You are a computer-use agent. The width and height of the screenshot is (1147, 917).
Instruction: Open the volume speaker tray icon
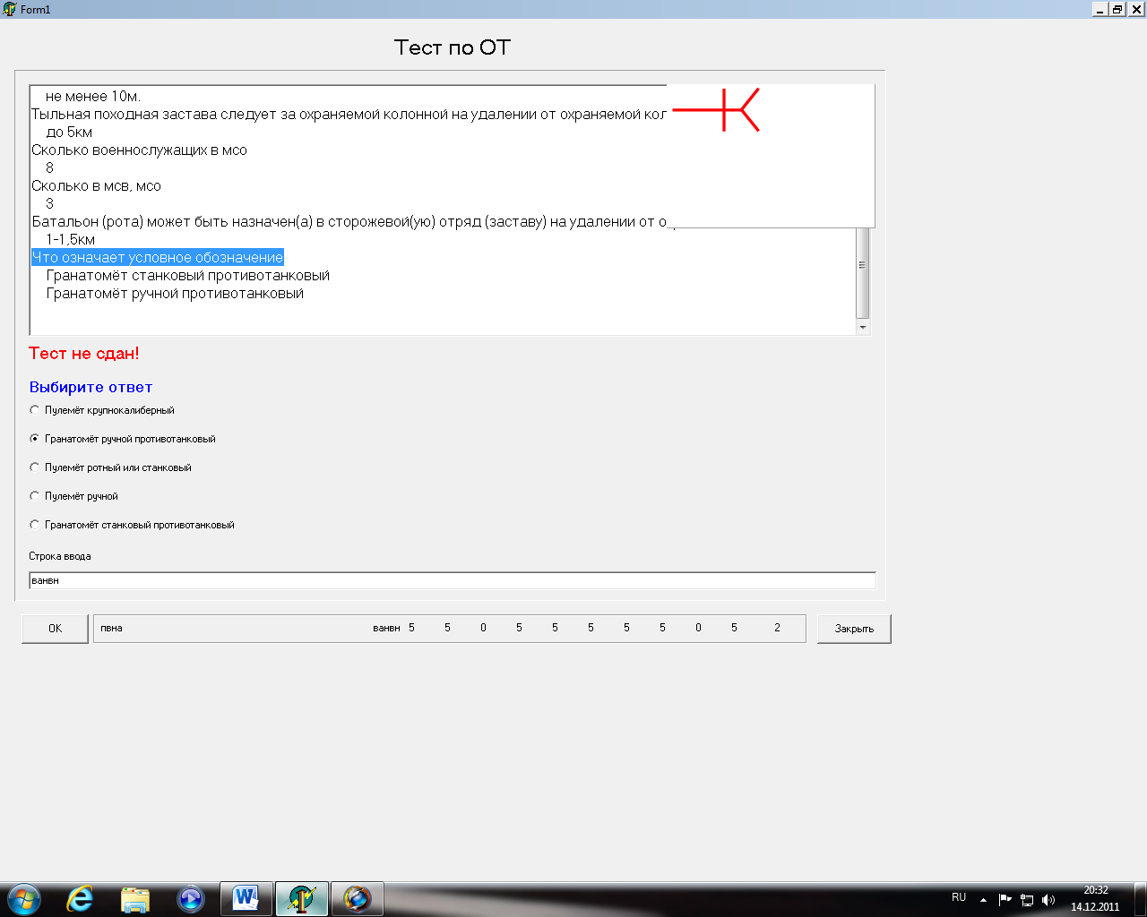pyautogui.click(x=1048, y=900)
